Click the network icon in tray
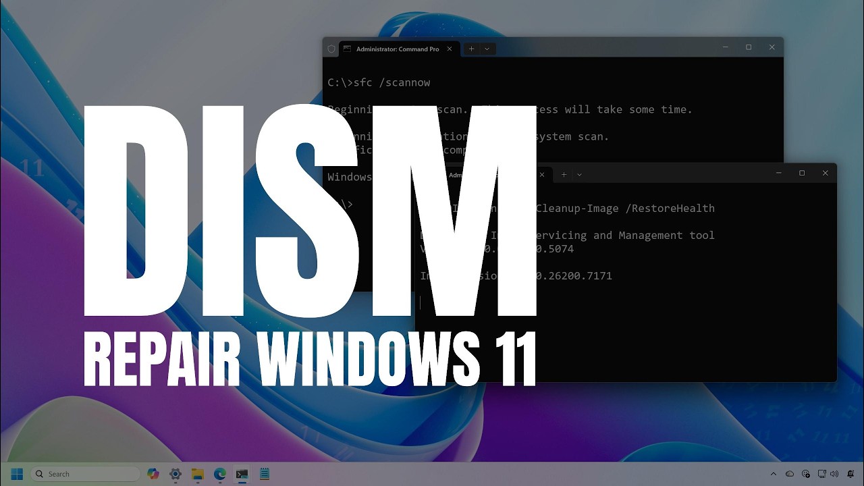864x486 pixels. [821, 474]
